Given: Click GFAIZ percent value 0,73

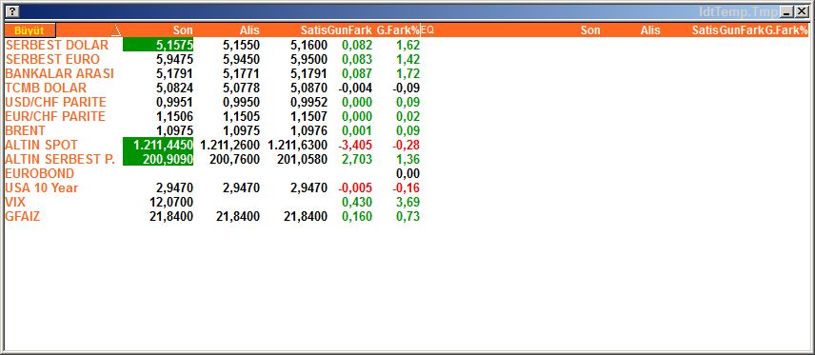Looking at the screenshot, I should pos(408,216).
